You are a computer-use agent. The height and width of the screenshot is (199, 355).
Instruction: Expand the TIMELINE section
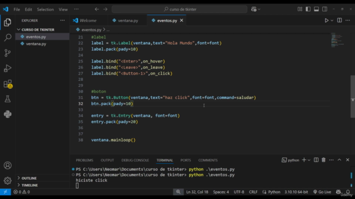(x=29, y=185)
